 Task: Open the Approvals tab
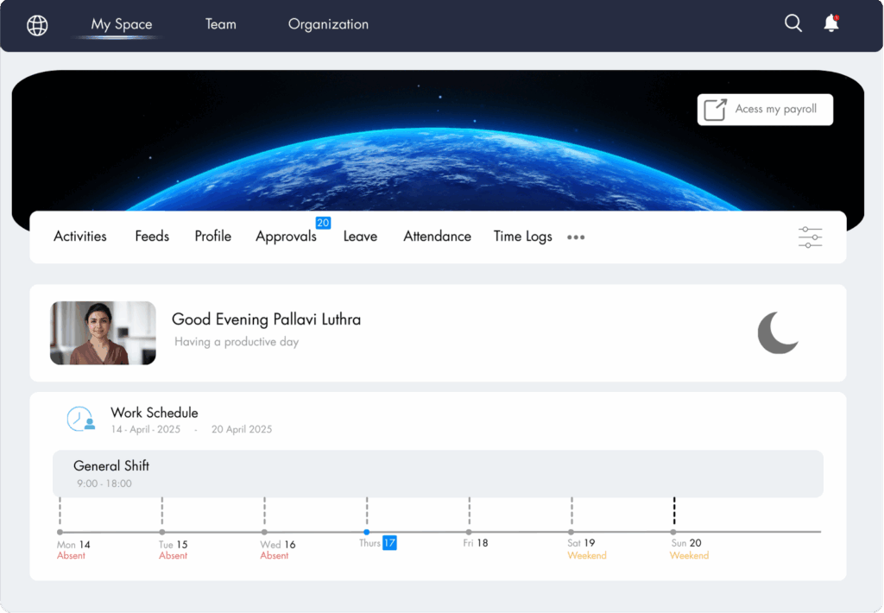click(x=286, y=237)
